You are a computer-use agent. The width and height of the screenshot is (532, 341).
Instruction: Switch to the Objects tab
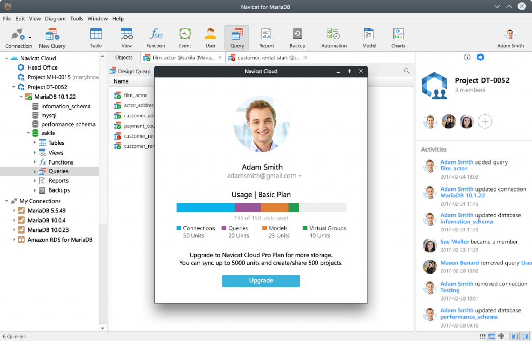tap(124, 58)
